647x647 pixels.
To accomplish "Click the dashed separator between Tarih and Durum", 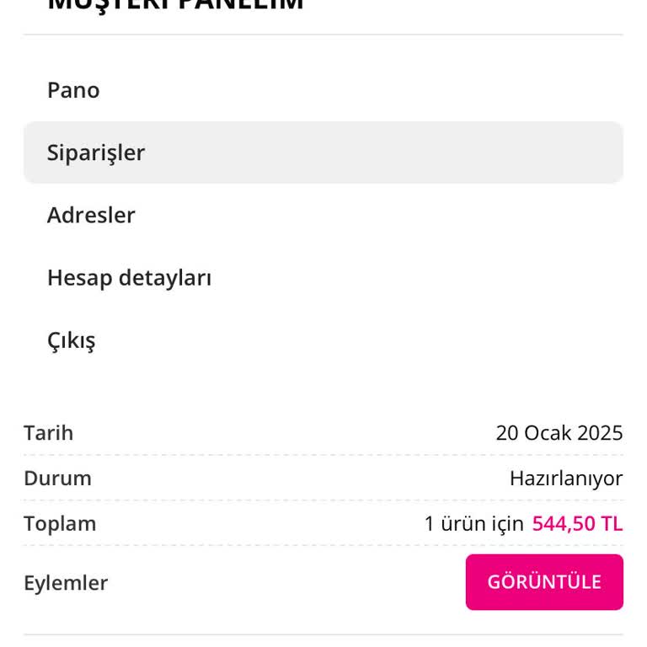I will (x=323, y=455).
